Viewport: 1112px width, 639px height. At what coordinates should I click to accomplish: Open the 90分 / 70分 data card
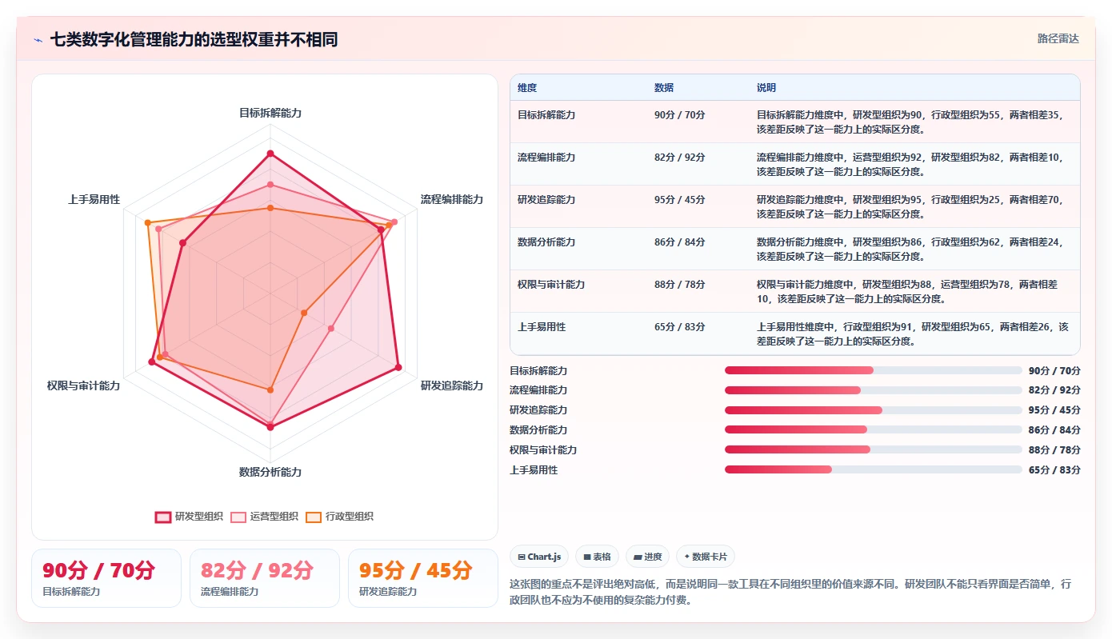106,578
